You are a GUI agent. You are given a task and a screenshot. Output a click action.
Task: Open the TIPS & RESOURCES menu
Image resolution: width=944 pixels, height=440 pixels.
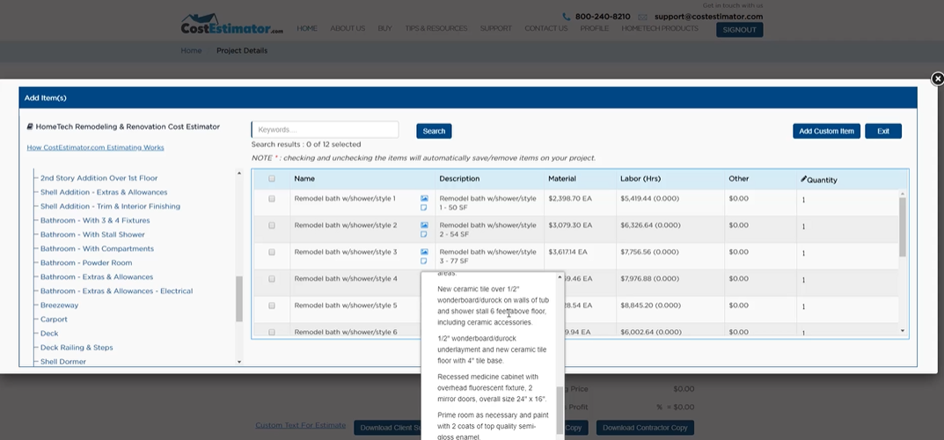click(435, 28)
